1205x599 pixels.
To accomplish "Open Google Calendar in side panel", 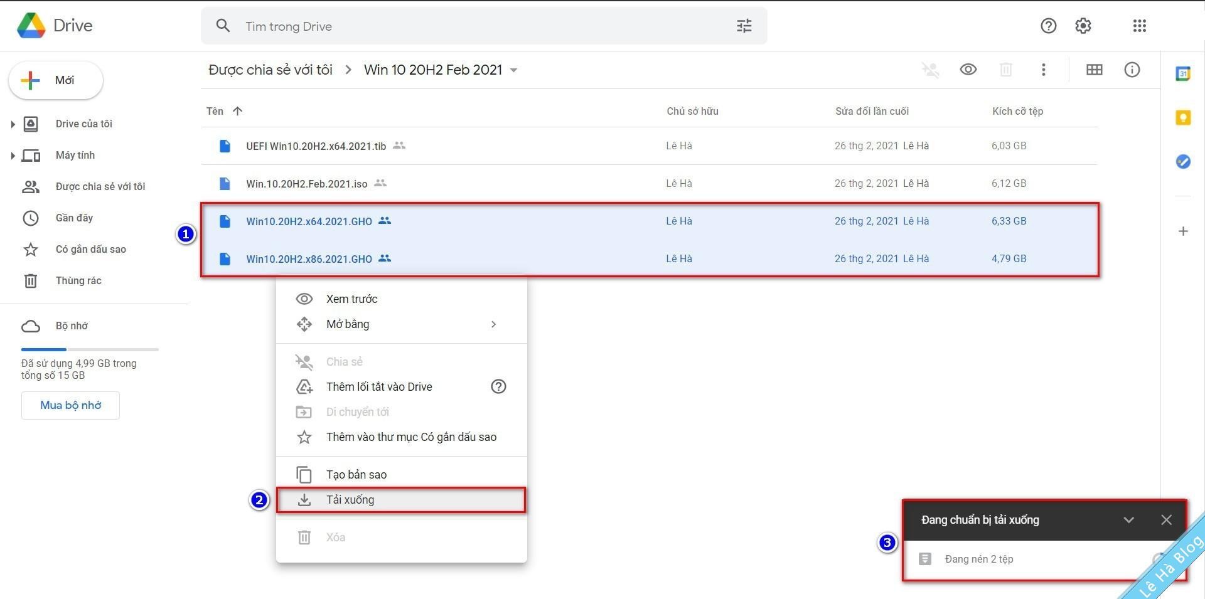I will coord(1183,73).
